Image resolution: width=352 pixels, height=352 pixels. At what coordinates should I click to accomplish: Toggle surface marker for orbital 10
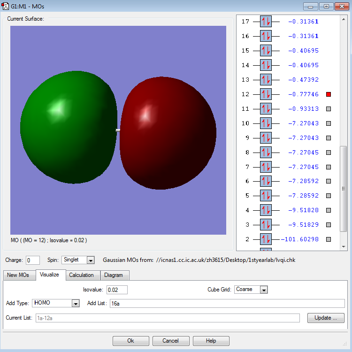click(x=329, y=123)
